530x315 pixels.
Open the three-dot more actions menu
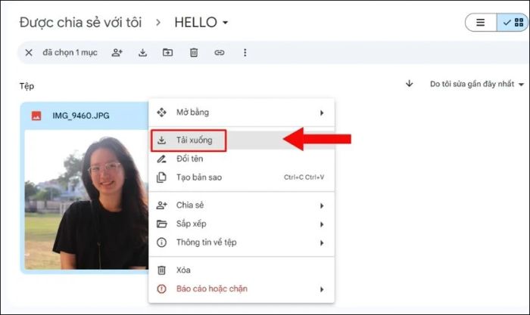point(245,53)
